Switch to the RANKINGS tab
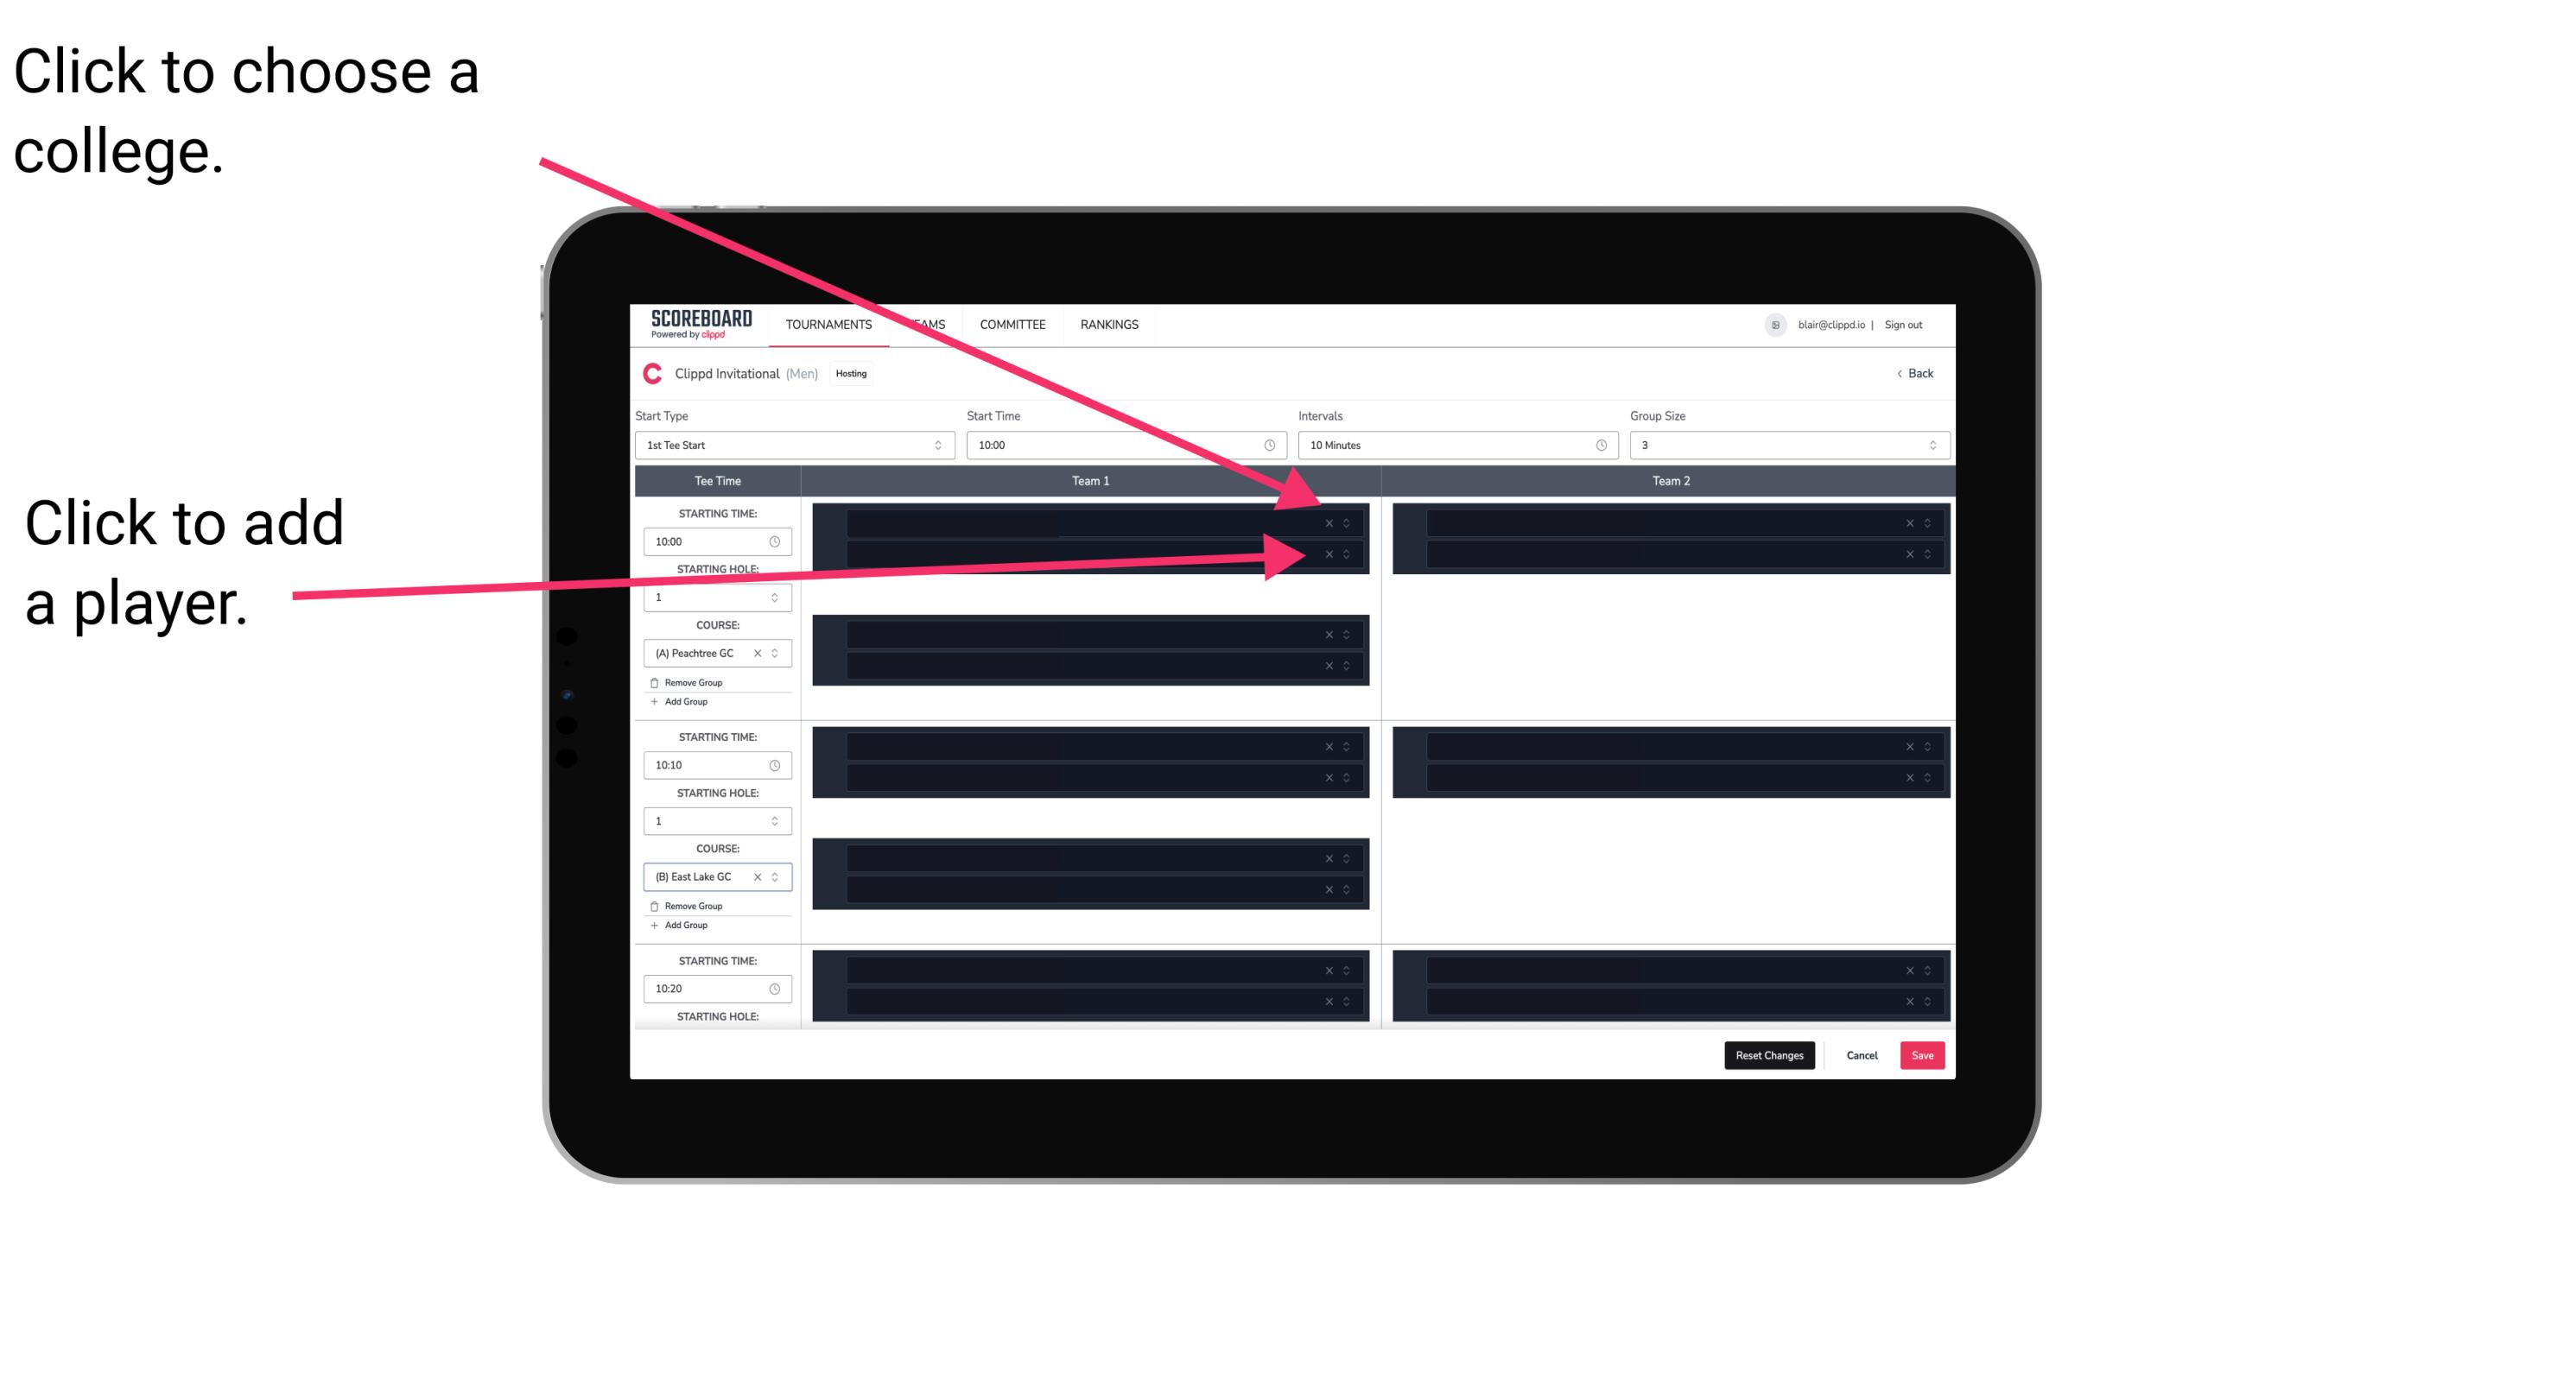2576x1385 pixels. pos(1111,324)
